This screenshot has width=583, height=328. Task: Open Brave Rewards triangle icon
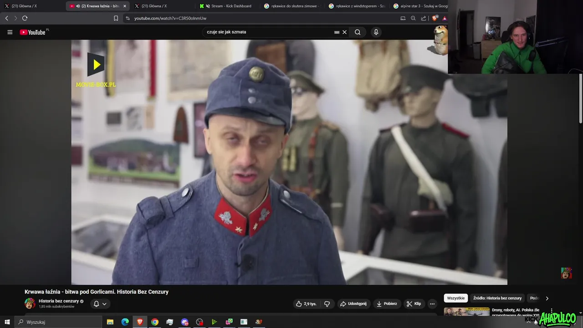pyautogui.click(x=445, y=18)
